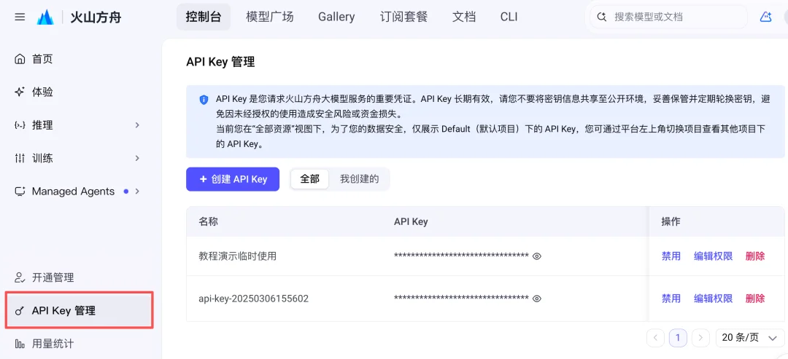Viewport: 788px width, 359px height.
Task: Go to the previous page arrow
Action: 655,338
